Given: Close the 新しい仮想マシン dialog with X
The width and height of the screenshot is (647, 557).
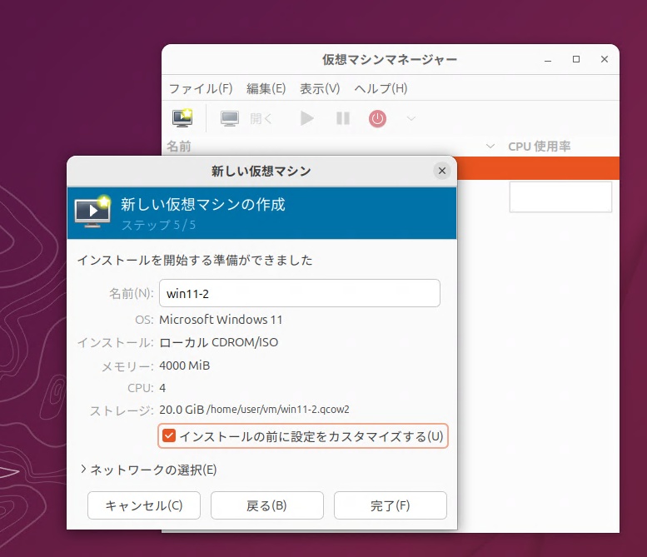Looking at the screenshot, I should 442,171.
